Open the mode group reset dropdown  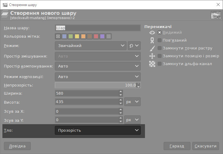[x=134, y=46]
